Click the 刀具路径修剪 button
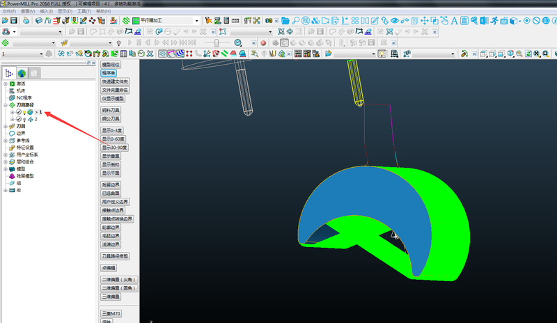This screenshot has width=557, height=323. pyautogui.click(x=115, y=256)
